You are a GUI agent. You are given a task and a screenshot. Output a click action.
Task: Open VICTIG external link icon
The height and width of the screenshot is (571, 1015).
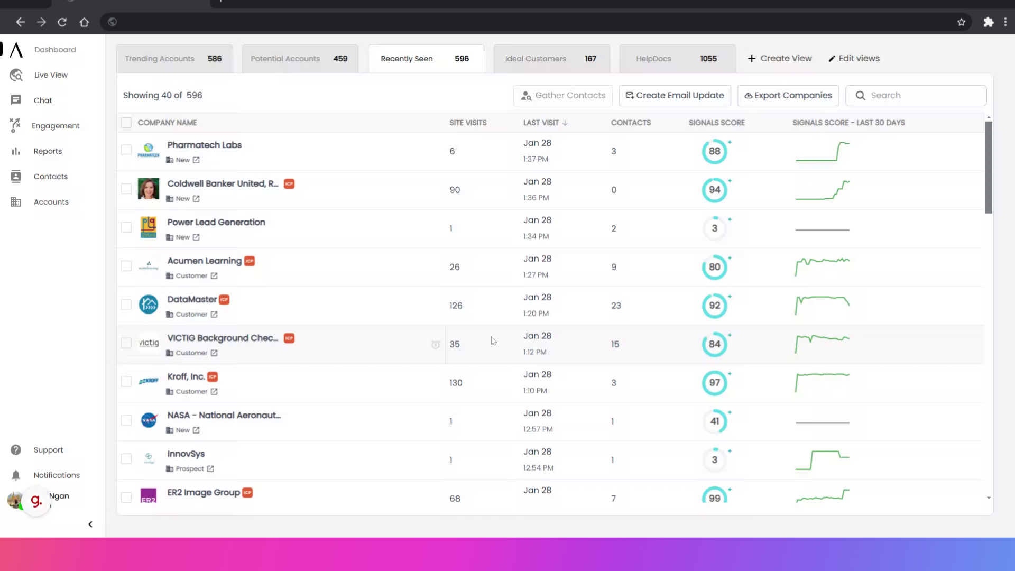(214, 353)
